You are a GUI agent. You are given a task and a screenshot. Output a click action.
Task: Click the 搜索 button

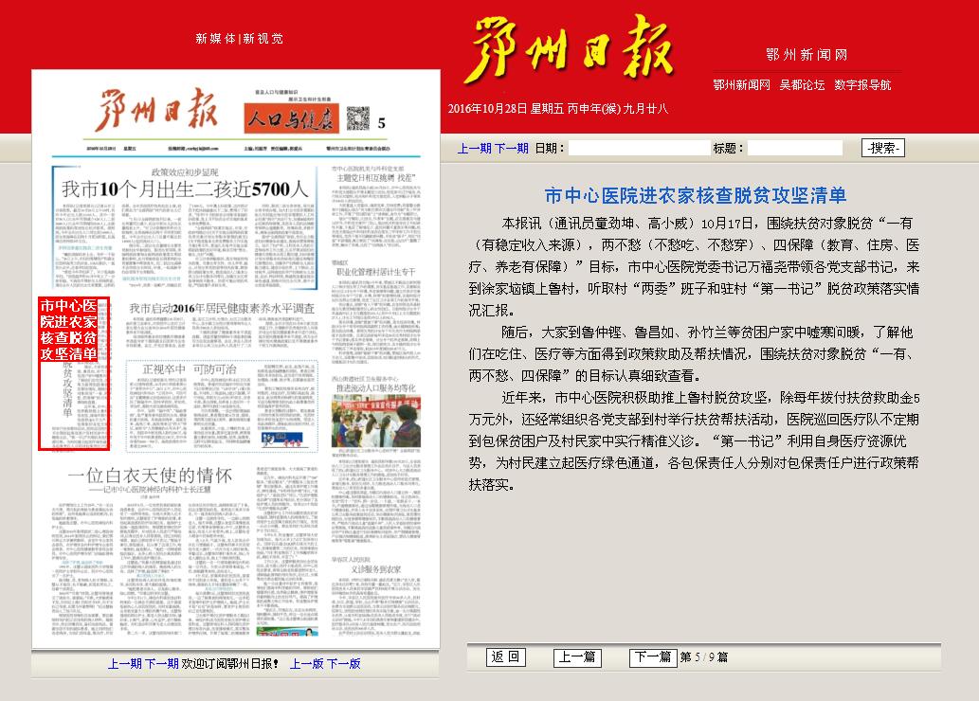[x=883, y=148]
